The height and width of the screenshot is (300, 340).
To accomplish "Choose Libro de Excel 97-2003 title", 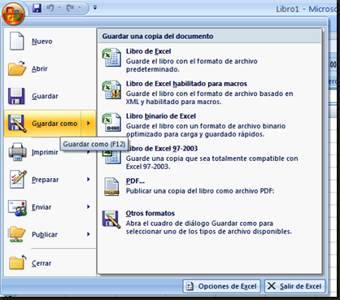I will pyautogui.click(x=163, y=149).
